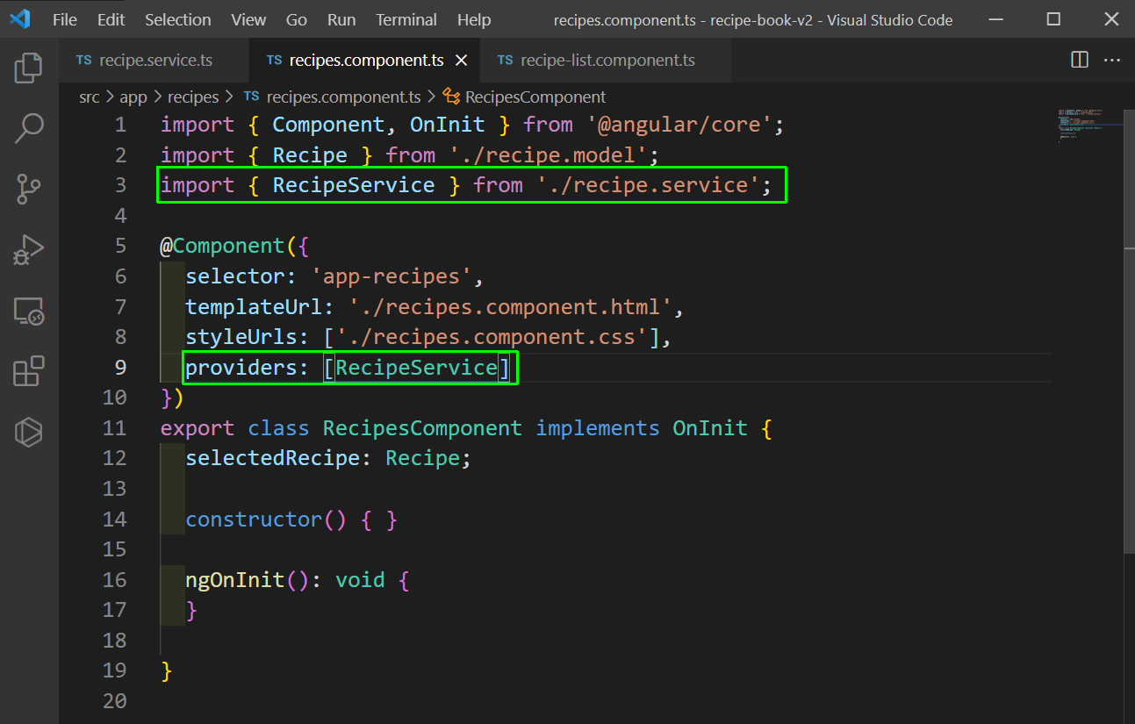
Task: Click RecipeService inside the providers array
Action: [417, 367]
